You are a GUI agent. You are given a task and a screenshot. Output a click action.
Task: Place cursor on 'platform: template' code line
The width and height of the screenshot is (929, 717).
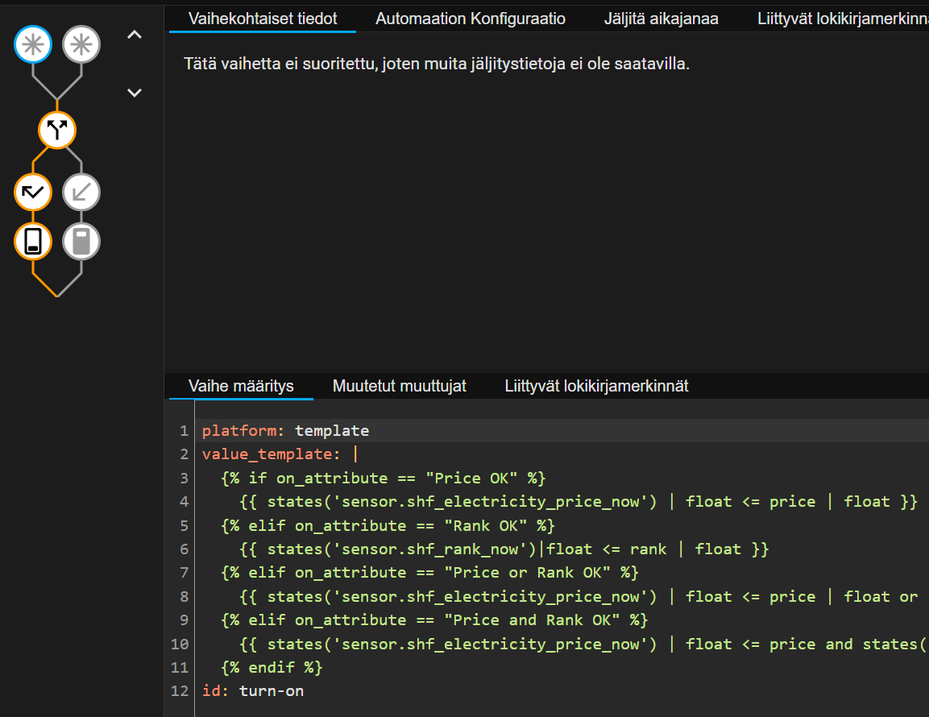coord(285,431)
